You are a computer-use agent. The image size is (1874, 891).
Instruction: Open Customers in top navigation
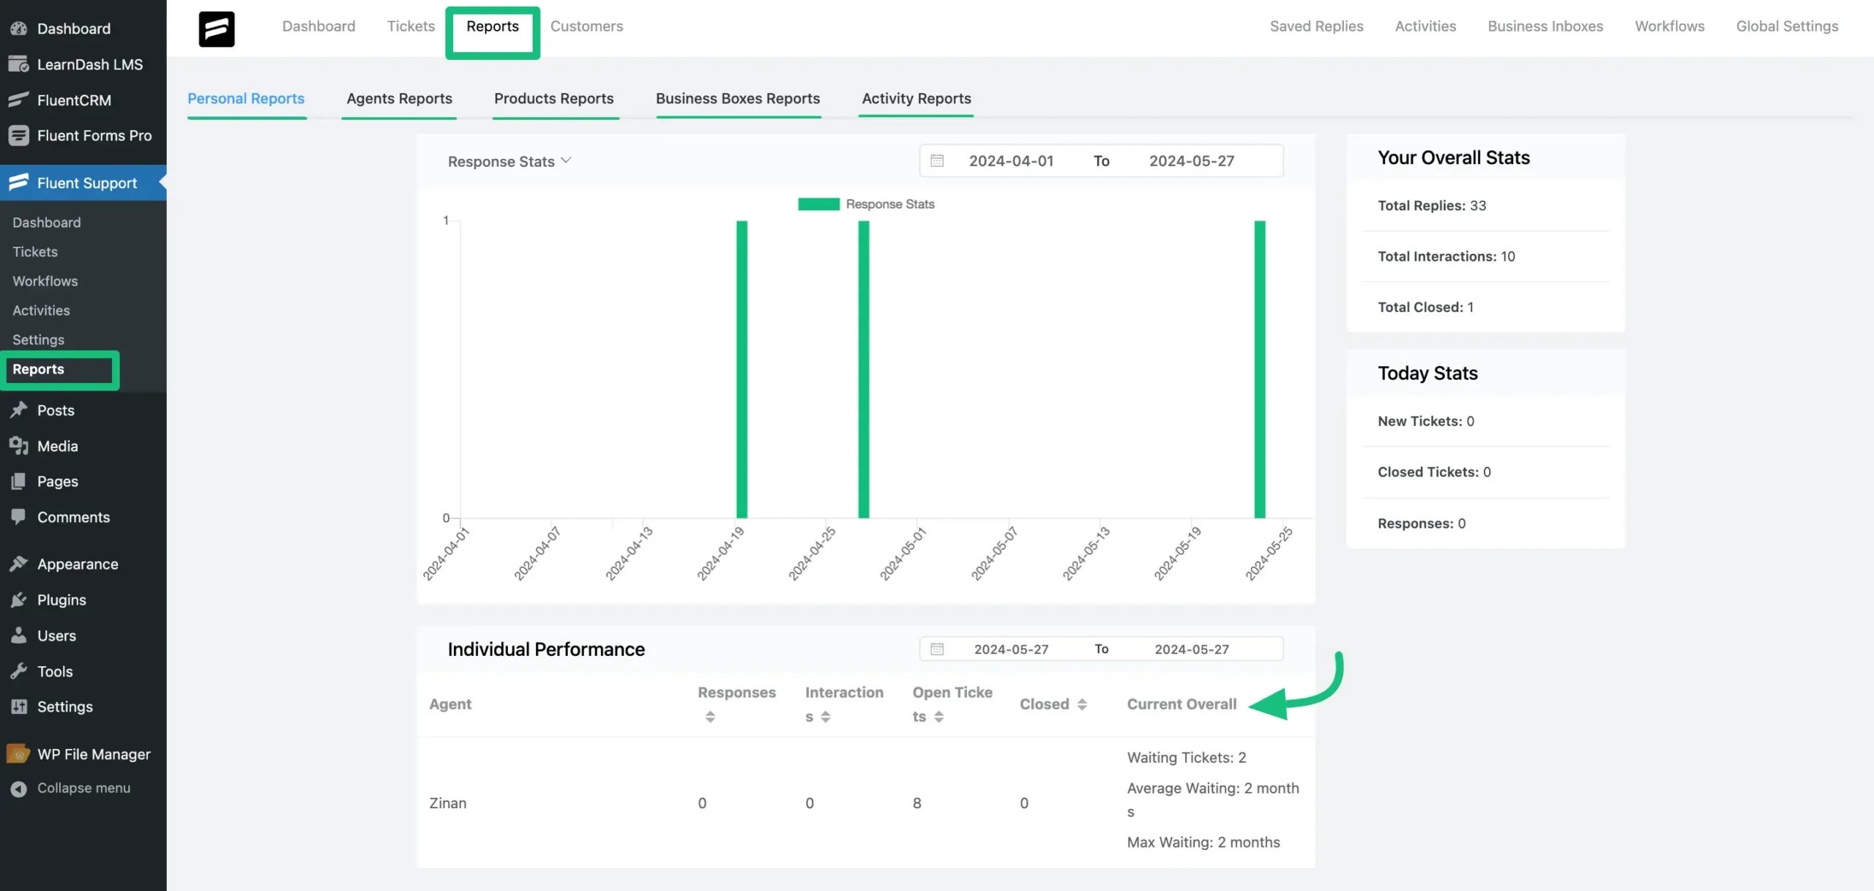click(x=586, y=26)
